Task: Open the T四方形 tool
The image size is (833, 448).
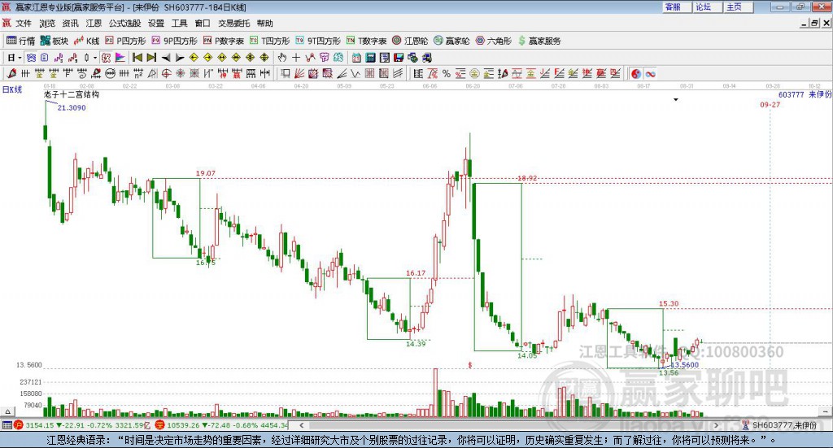Action: click(270, 41)
